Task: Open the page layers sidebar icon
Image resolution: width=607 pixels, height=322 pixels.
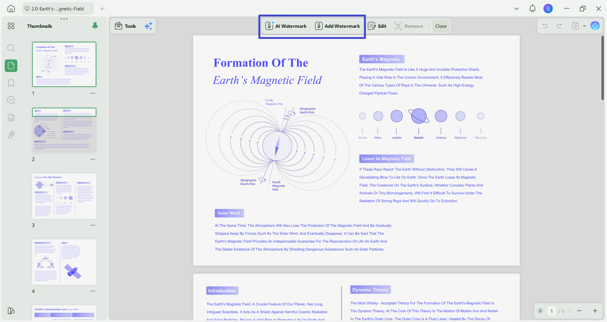Action: (x=11, y=118)
